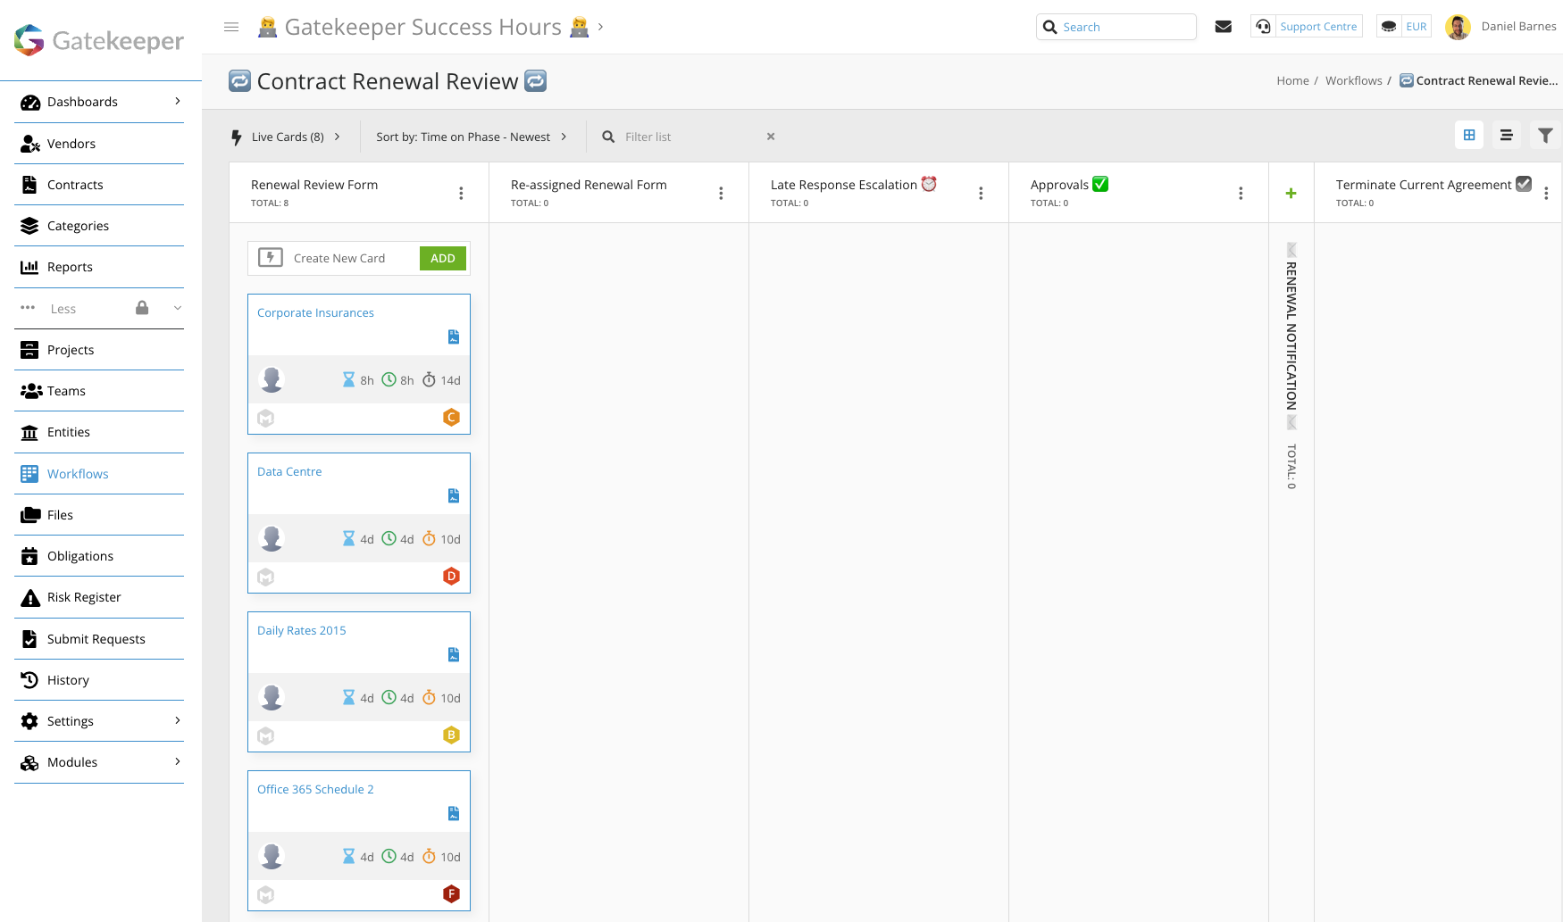Image resolution: width=1563 pixels, height=922 pixels.
Task: Click the green plus to add a phase
Action: coord(1291,192)
